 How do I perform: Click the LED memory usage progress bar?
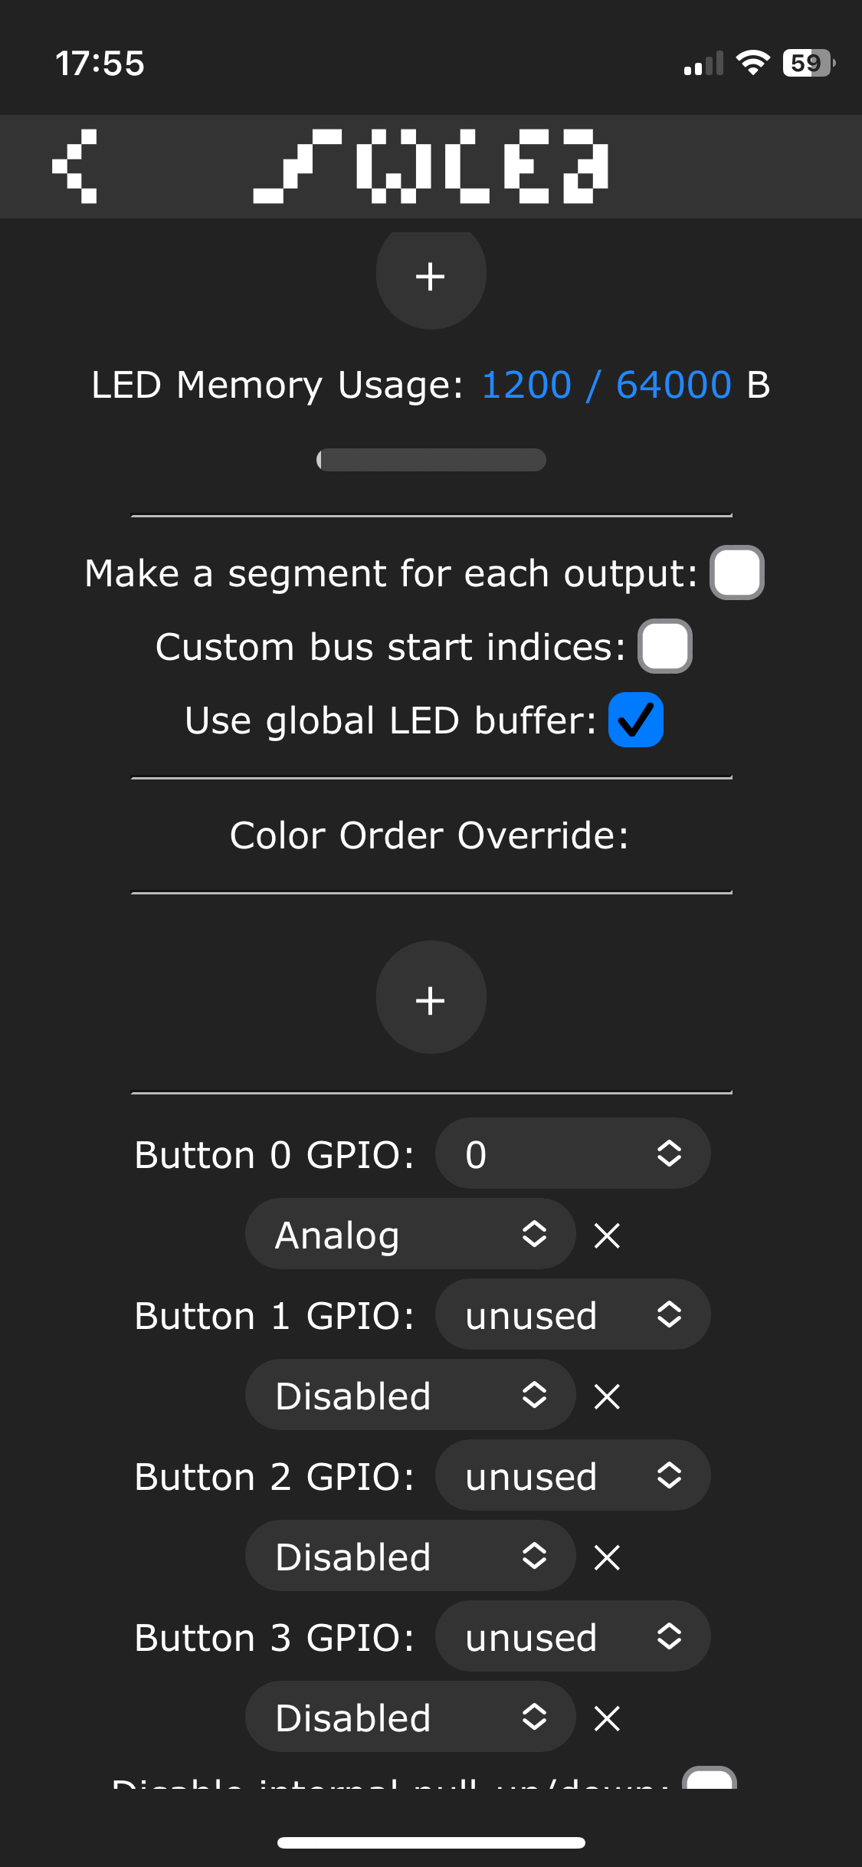pyautogui.click(x=431, y=460)
